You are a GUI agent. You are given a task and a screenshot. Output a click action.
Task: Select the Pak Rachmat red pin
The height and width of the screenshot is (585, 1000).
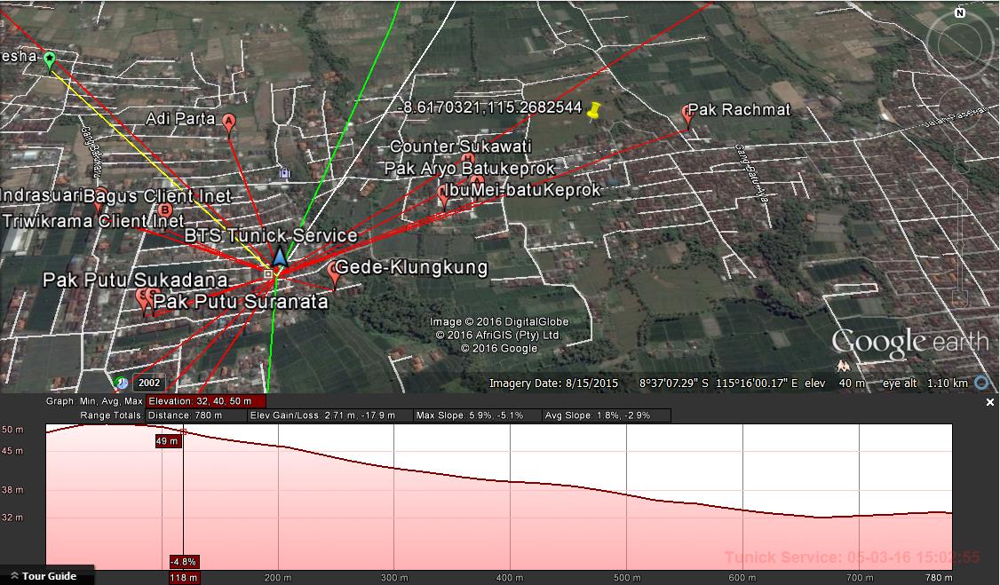(x=687, y=116)
